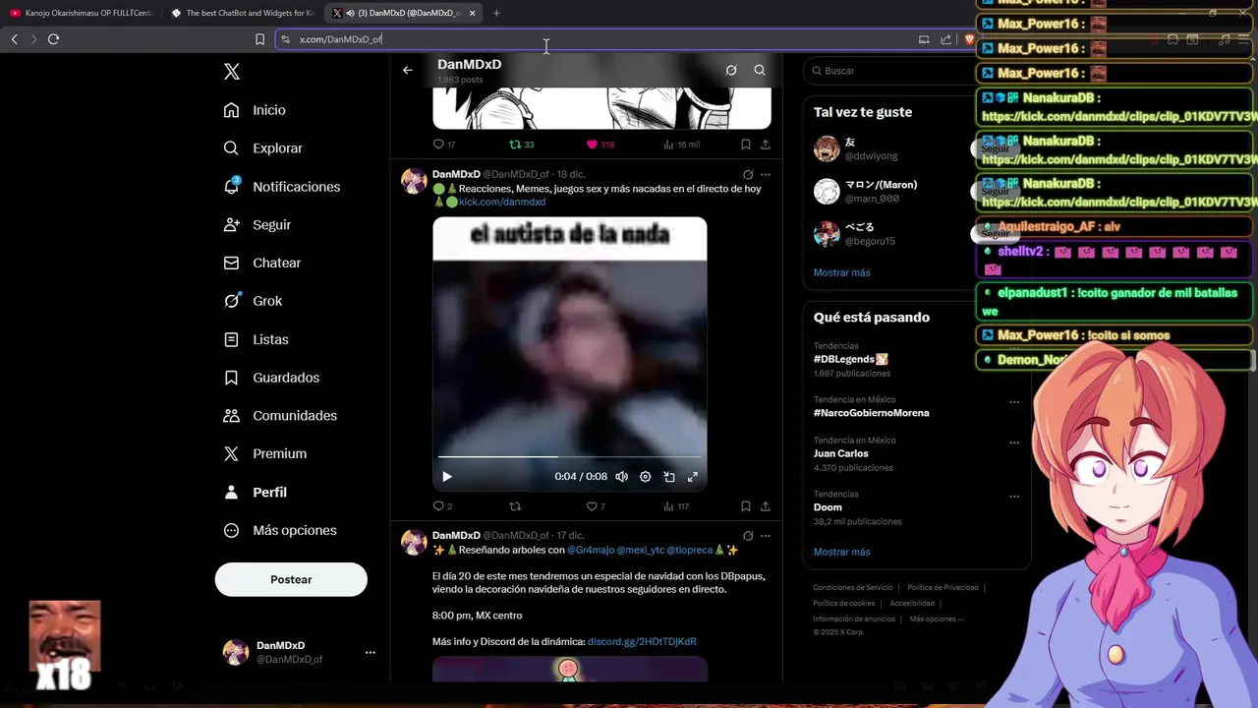Play the el autista de la nada video
1258x708 pixels.
447,477
